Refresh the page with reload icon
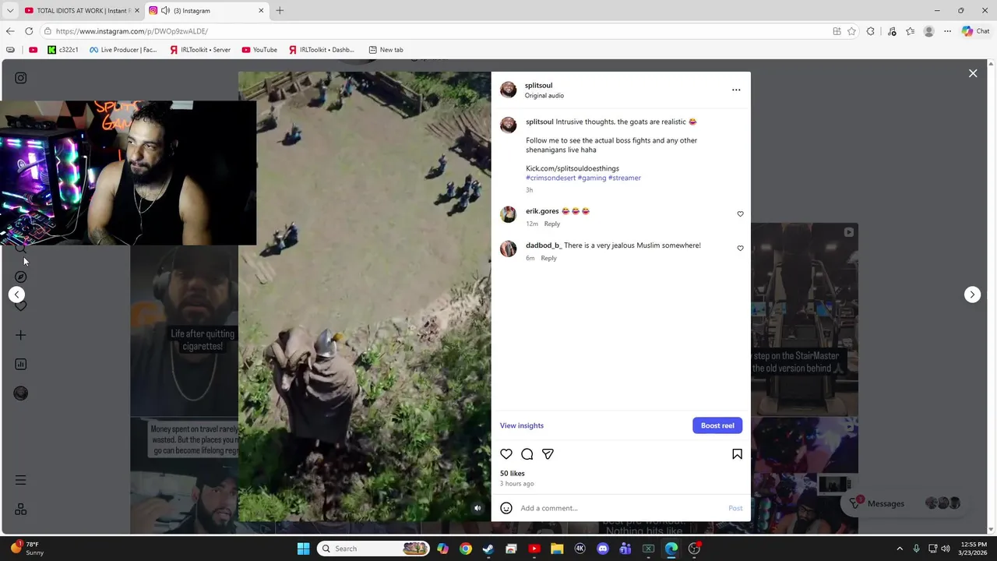Viewport: 997px width, 561px height. click(29, 31)
